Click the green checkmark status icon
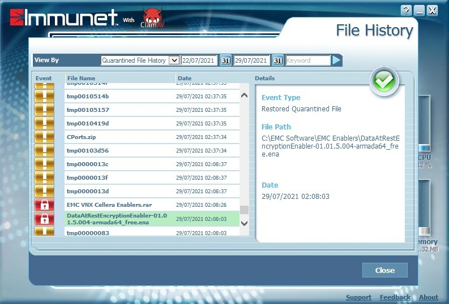This screenshot has height=304, width=449. (x=384, y=81)
